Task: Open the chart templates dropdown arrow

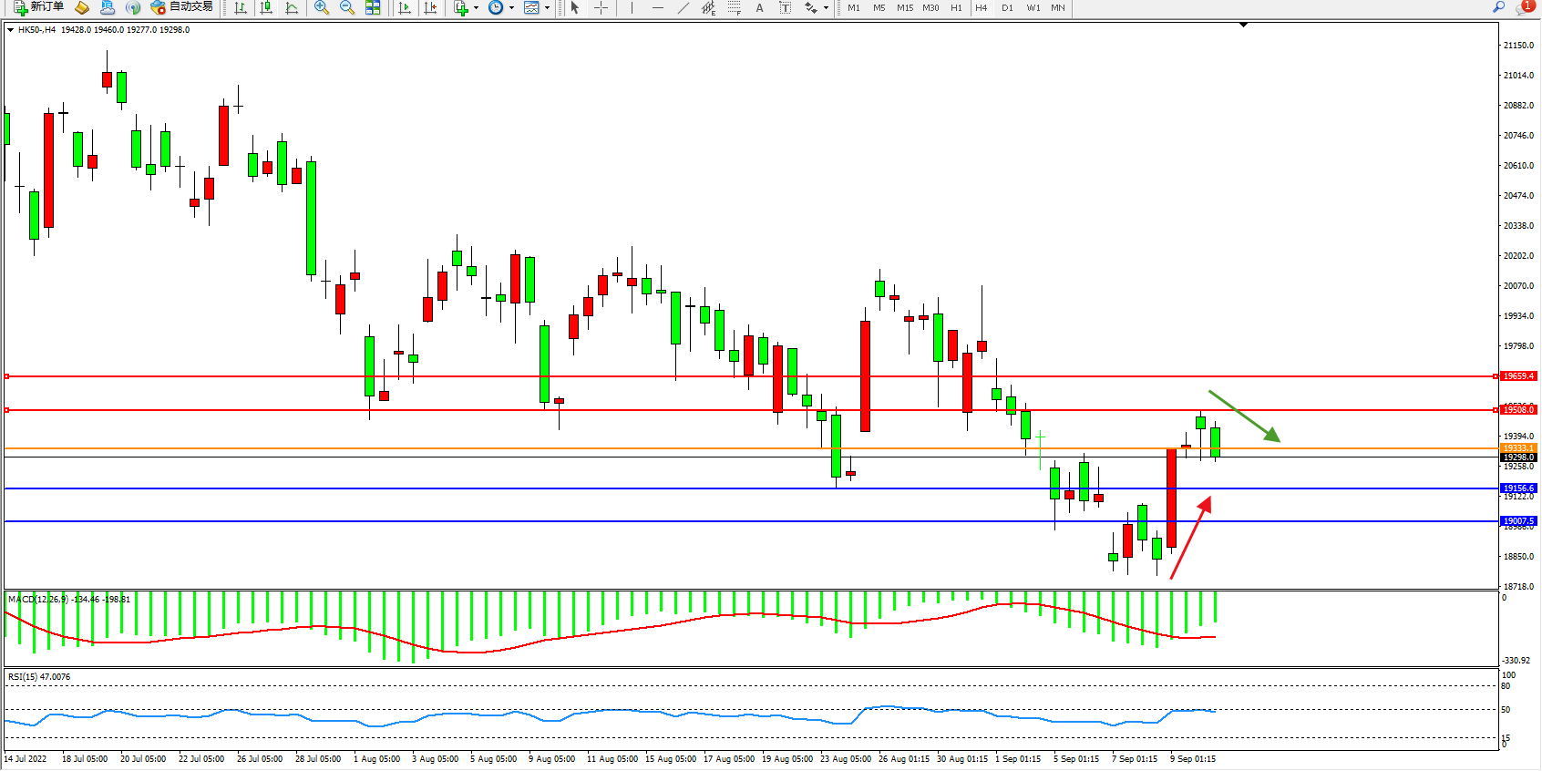Action: 547,7
